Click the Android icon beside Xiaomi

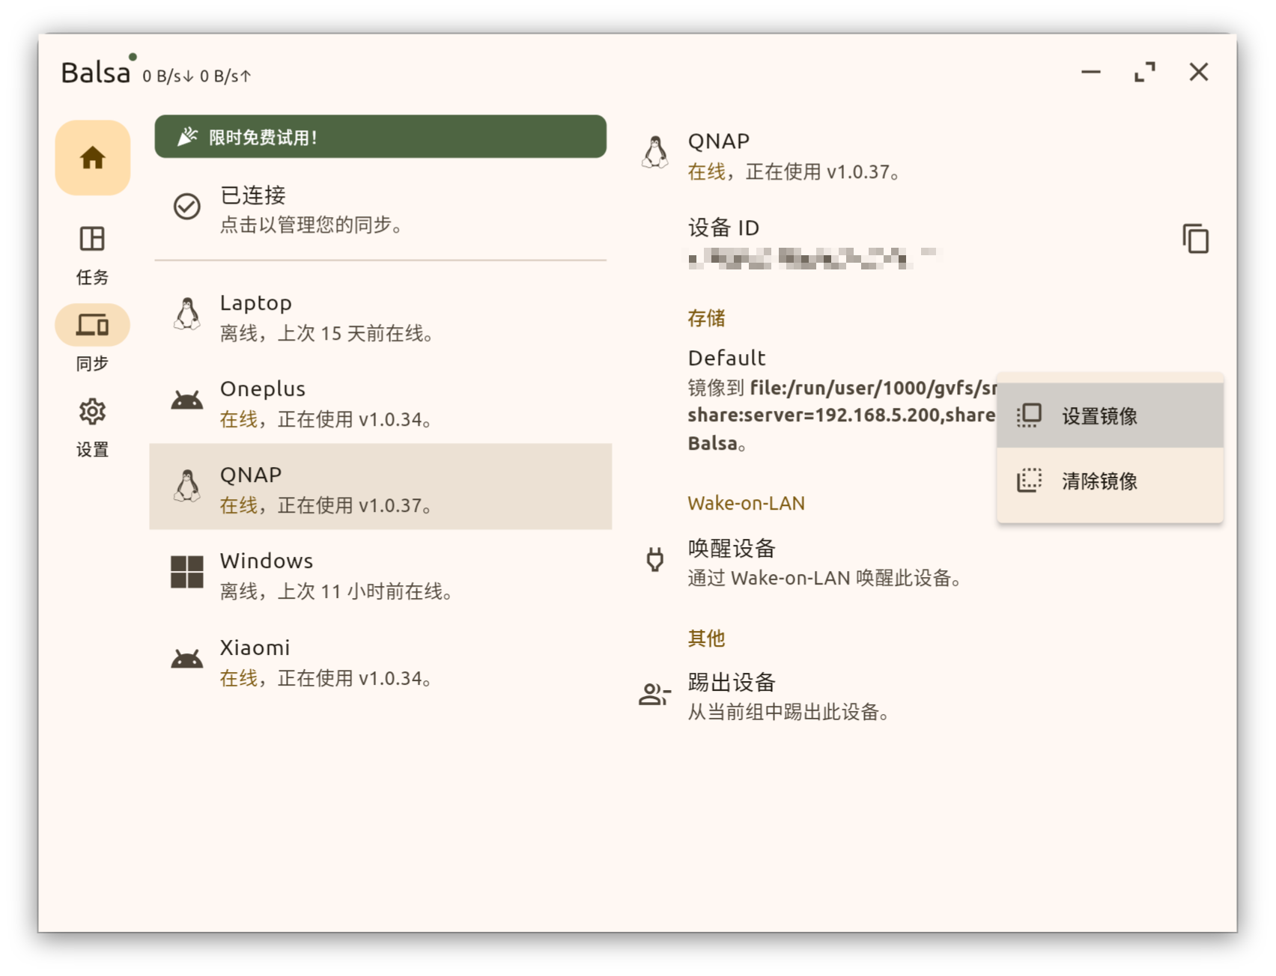(187, 658)
